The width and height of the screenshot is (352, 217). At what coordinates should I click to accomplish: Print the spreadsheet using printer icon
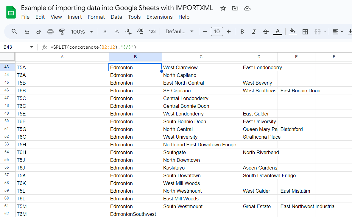pyautogui.click(x=50, y=32)
